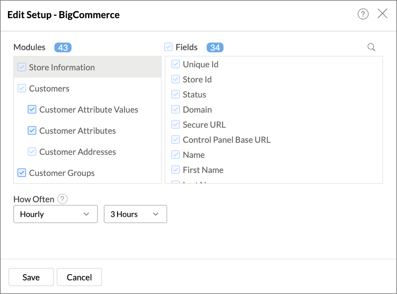Toggle the Customer Attribute Values checkbox
397x294 pixels.
32,110
